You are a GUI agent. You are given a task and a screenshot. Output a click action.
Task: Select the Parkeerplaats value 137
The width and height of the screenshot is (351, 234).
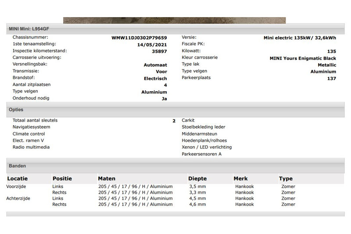pos(331,79)
